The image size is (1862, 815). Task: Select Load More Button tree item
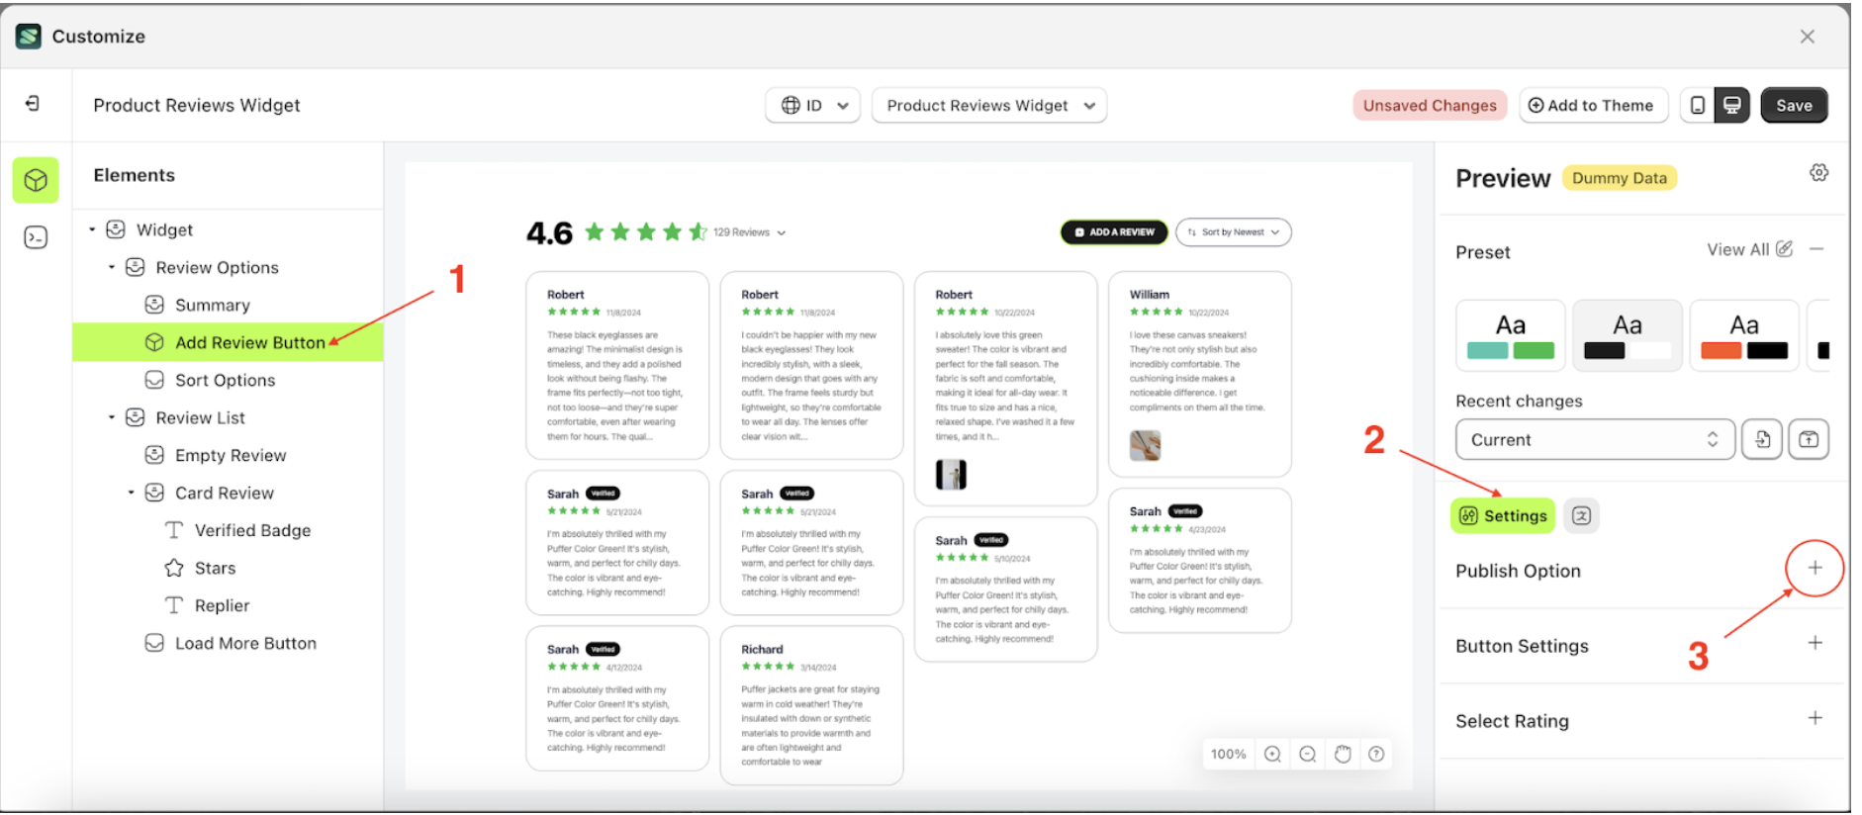(245, 643)
